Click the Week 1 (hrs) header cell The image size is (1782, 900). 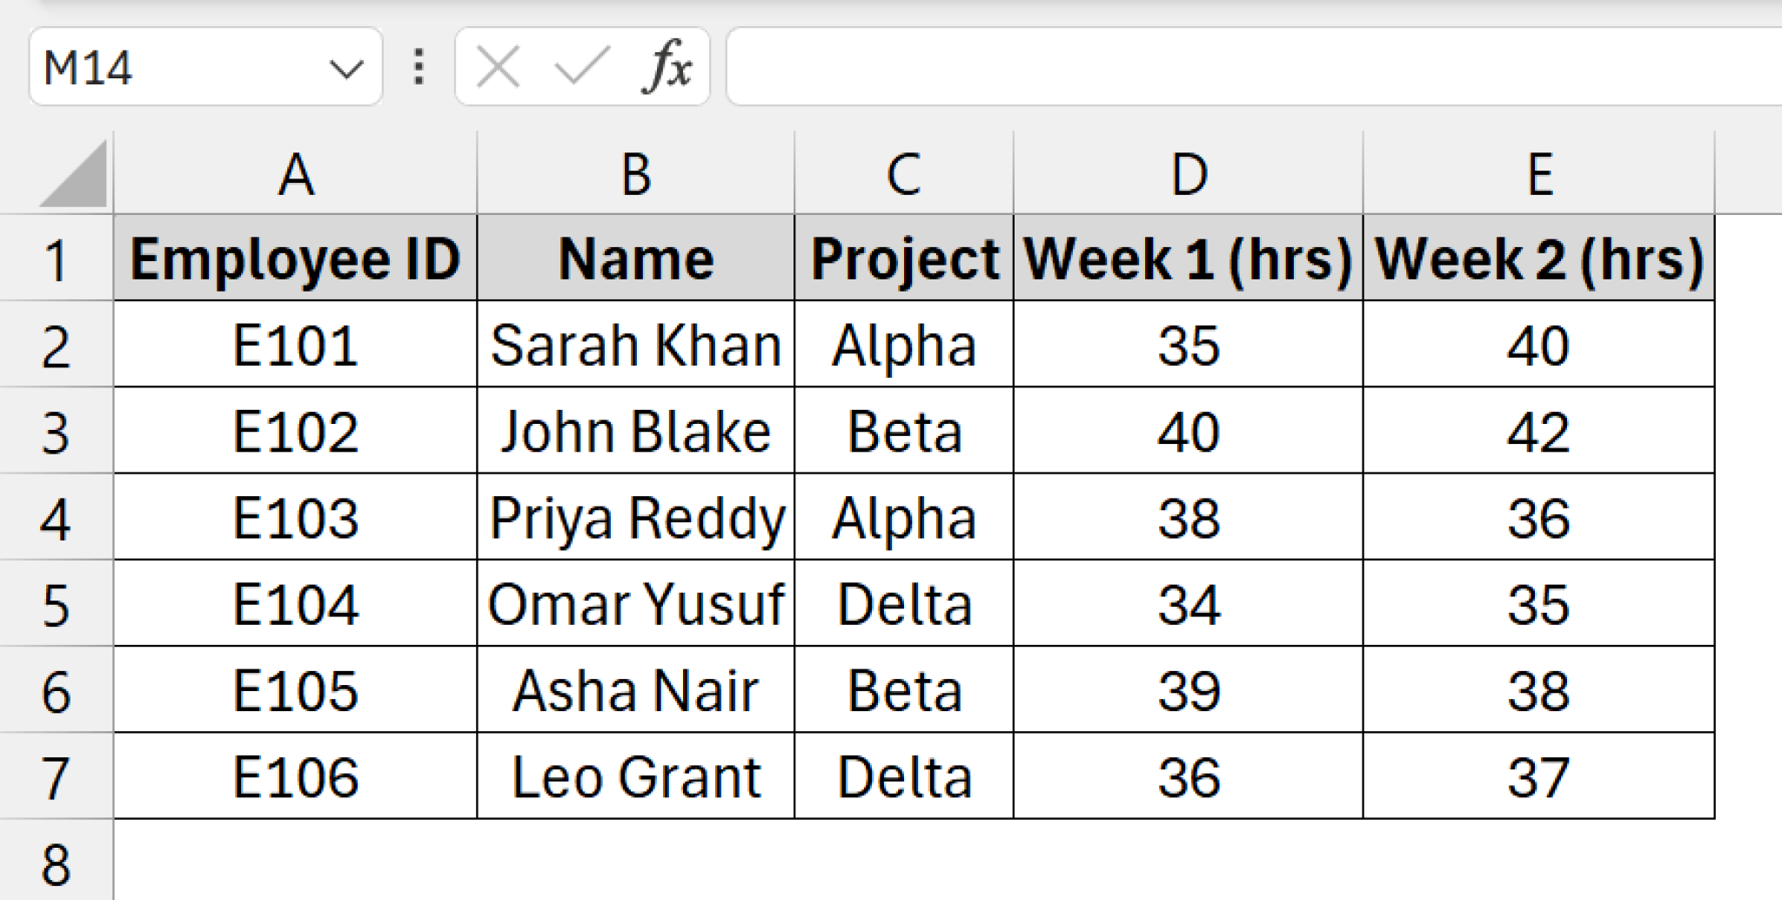point(1189,259)
